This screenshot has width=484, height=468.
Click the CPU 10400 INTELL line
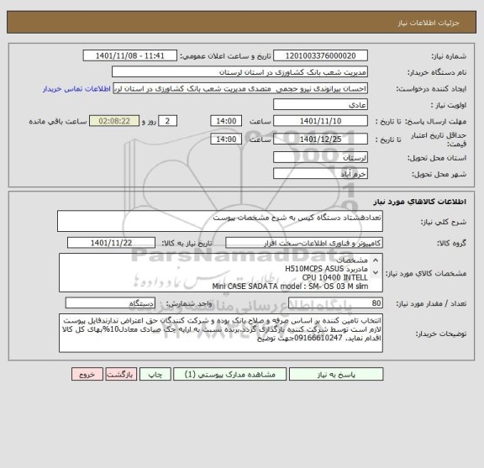click(x=335, y=277)
